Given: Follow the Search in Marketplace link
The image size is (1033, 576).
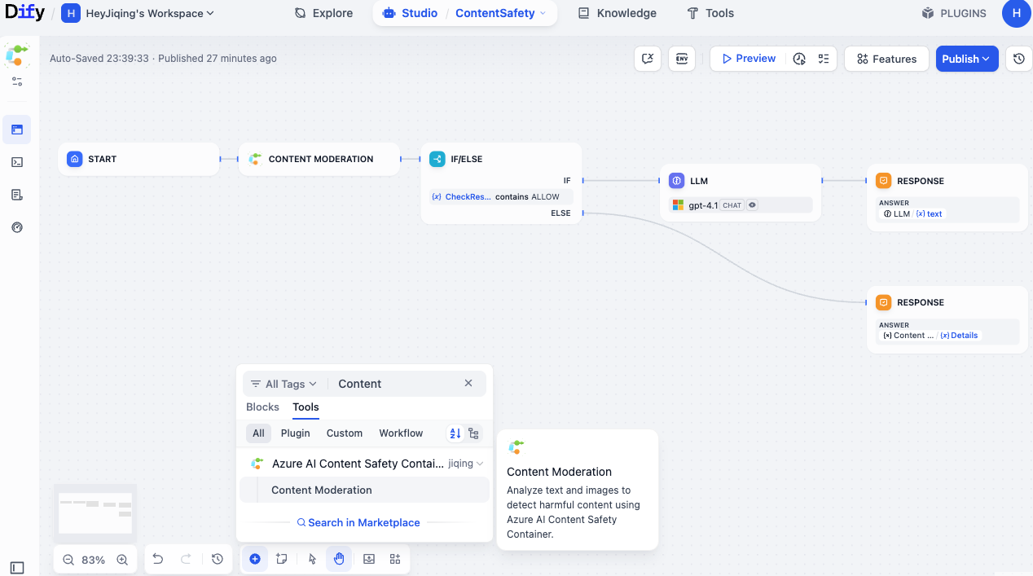Looking at the screenshot, I should point(363,523).
